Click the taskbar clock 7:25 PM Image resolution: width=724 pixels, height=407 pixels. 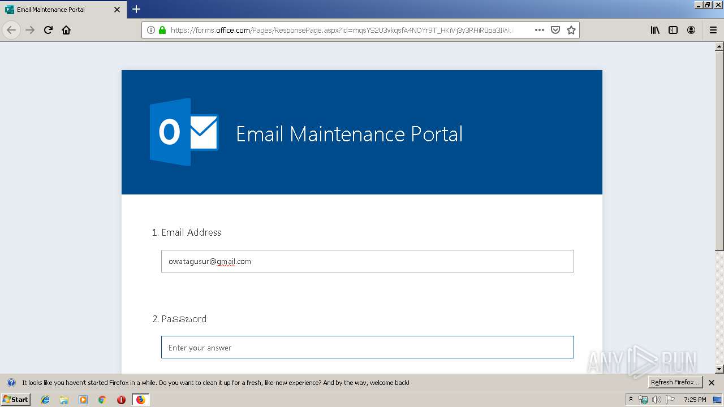click(x=695, y=400)
